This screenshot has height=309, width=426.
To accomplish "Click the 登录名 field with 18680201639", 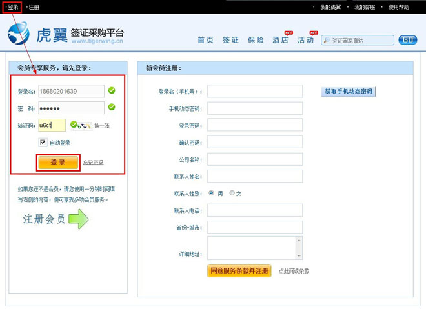I will pos(71,91).
